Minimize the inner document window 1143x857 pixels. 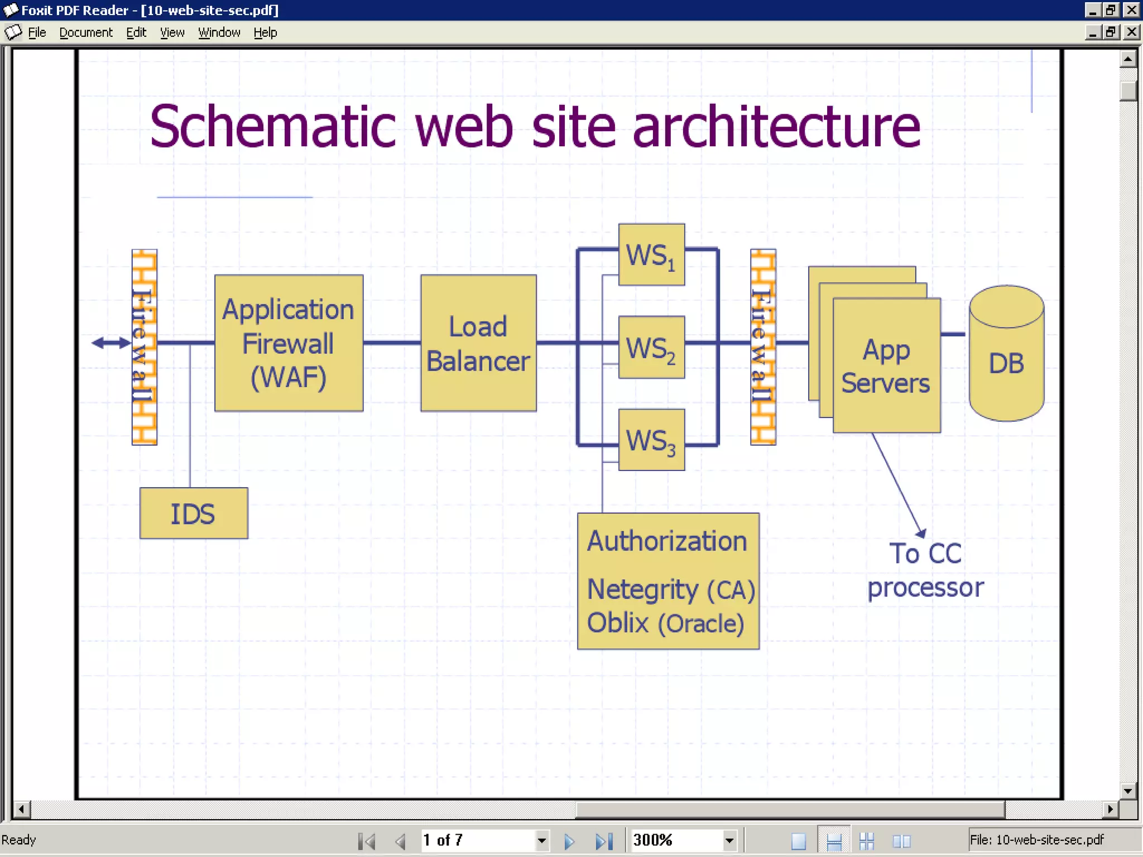[1093, 32]
